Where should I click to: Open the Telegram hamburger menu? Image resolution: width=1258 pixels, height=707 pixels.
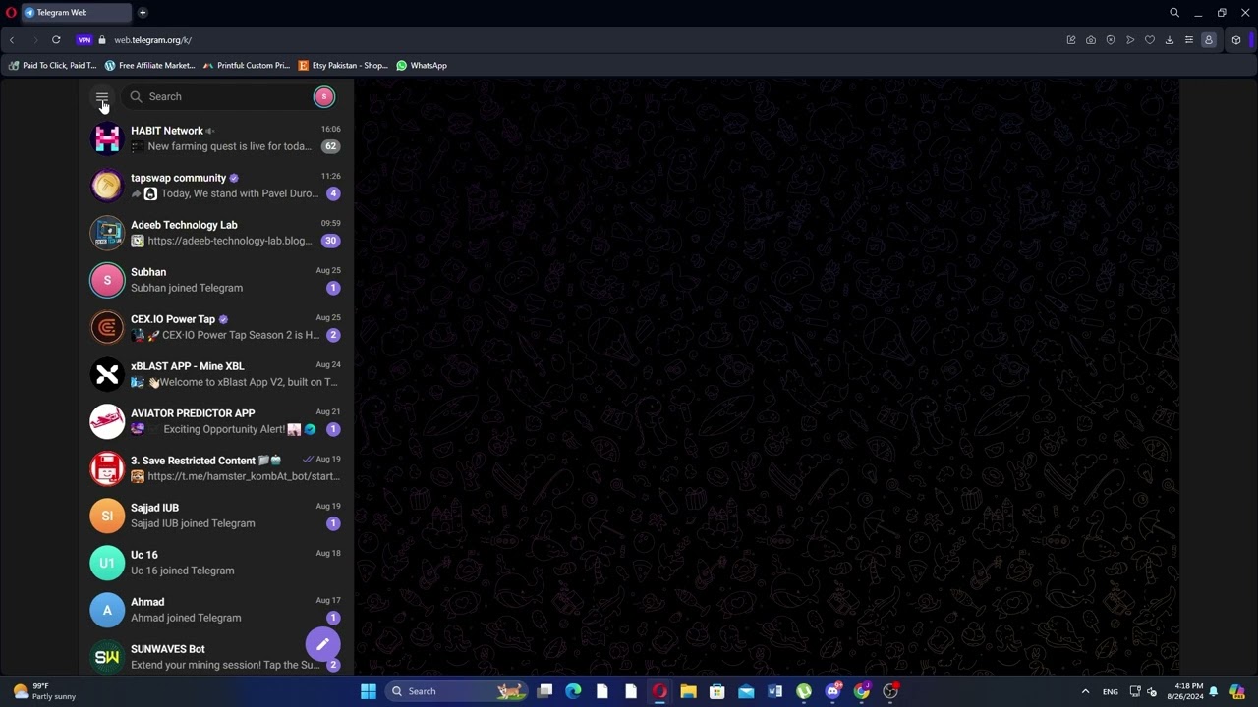pyautogui.click(x=101, y=96)
